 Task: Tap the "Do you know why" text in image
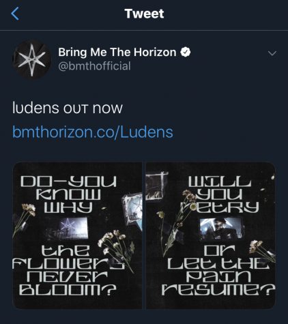(x=68, y=194)
